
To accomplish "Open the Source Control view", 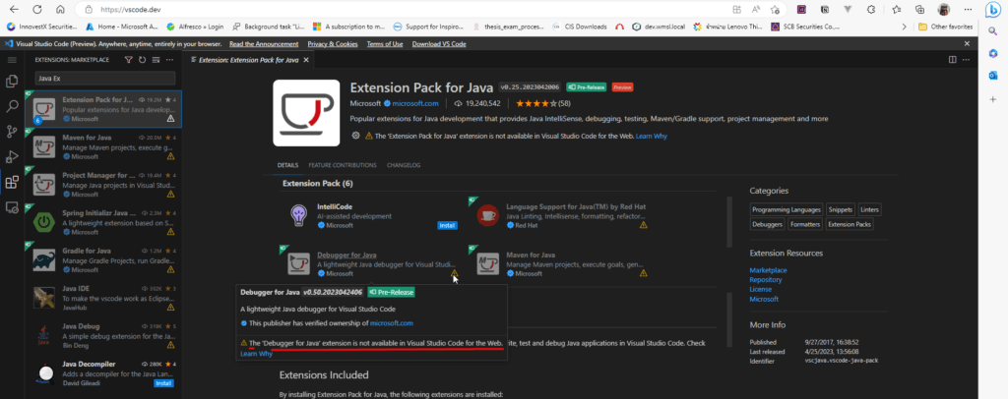I will coord(11,132).
